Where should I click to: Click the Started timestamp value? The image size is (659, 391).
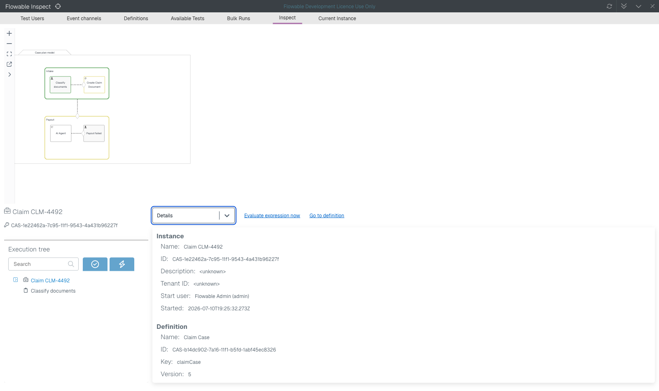point(219,309)
